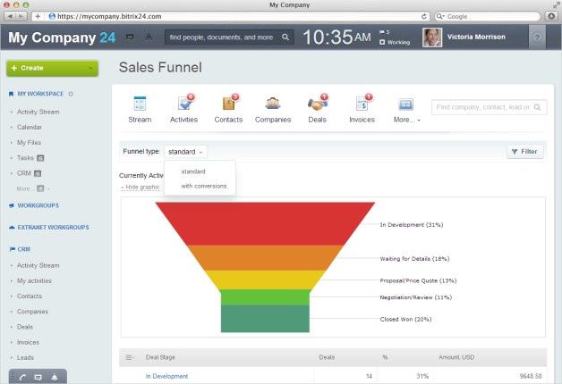
Task: Click the green Create button
Action: coord(52,68)
